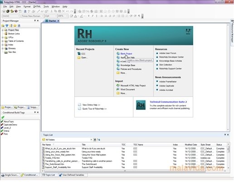
Task: Toggle Underline formatting button
Action: 97,16
